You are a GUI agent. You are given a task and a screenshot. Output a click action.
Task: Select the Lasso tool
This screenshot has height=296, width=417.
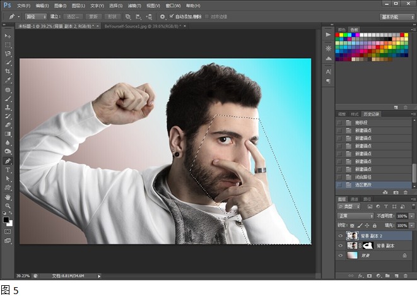(8, 54)
